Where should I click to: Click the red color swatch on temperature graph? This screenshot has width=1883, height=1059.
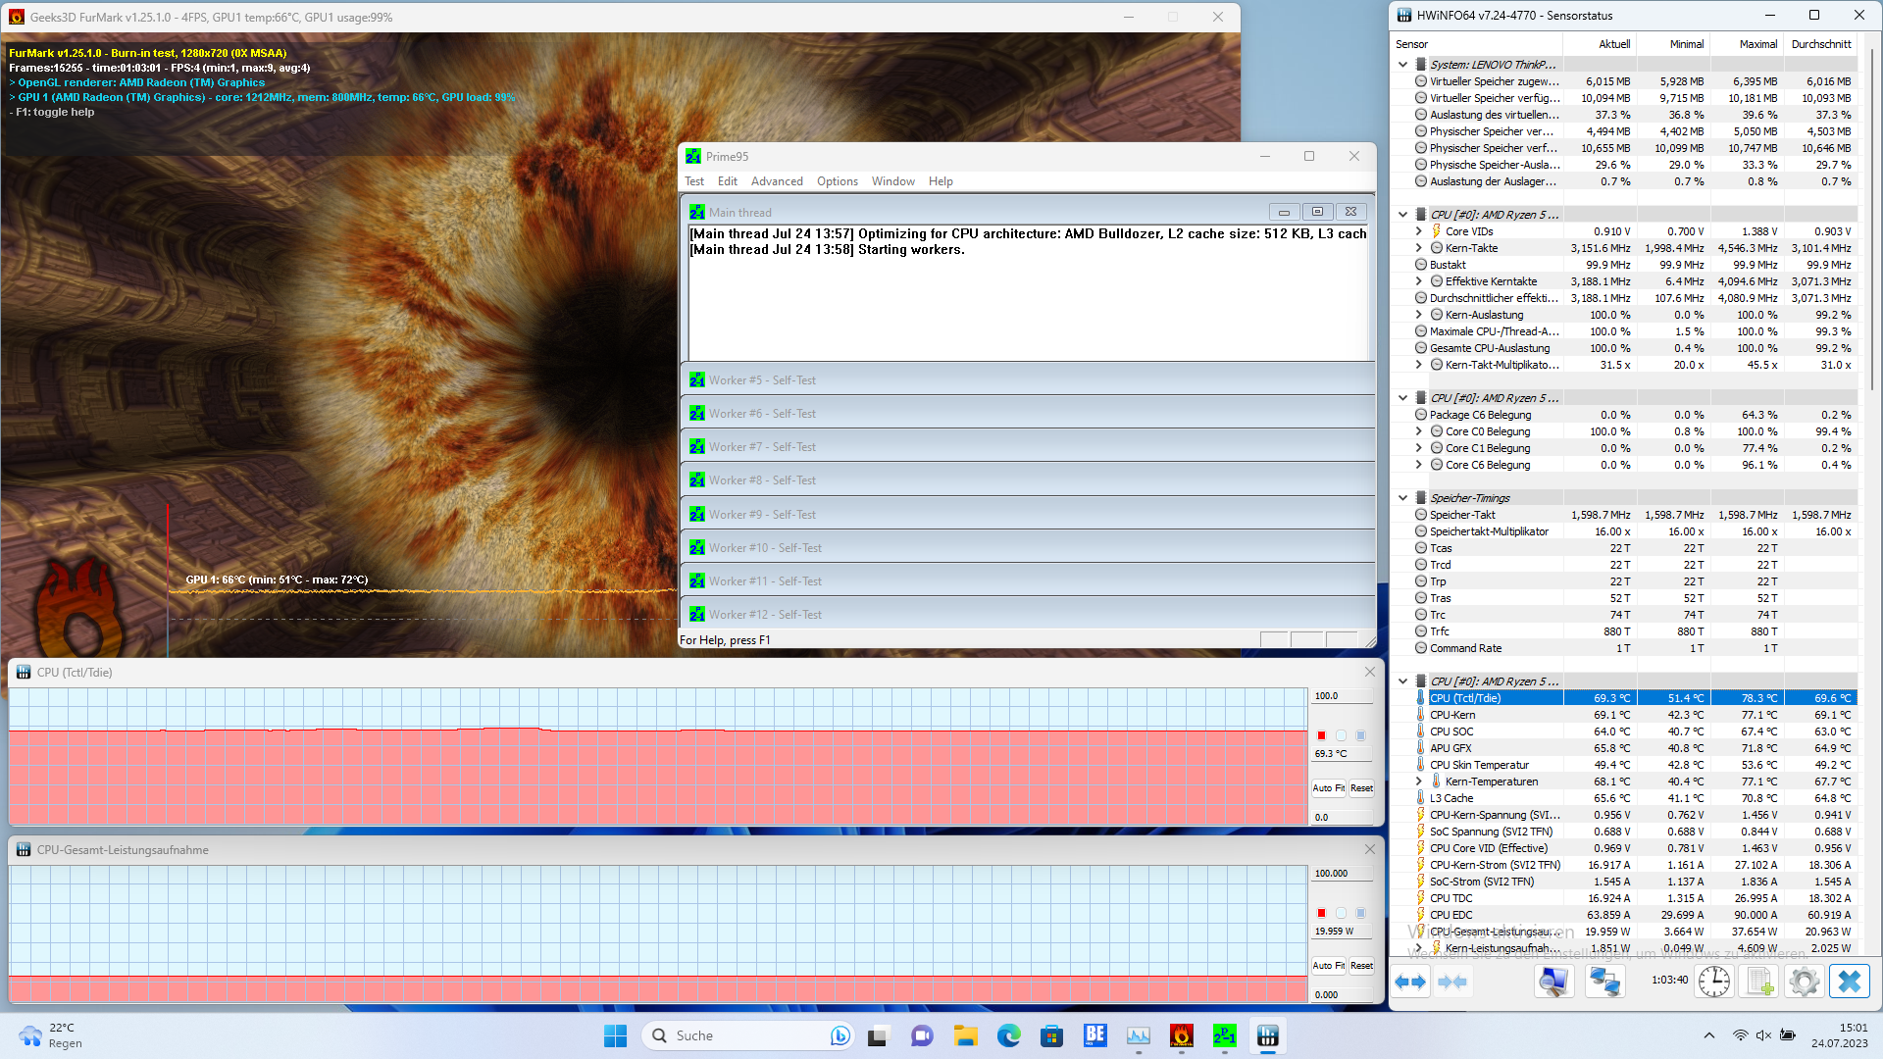point(1321,735)
